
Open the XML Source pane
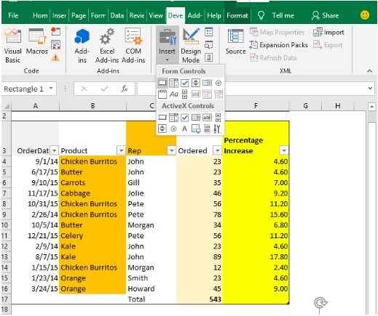(x=235, y=41)
